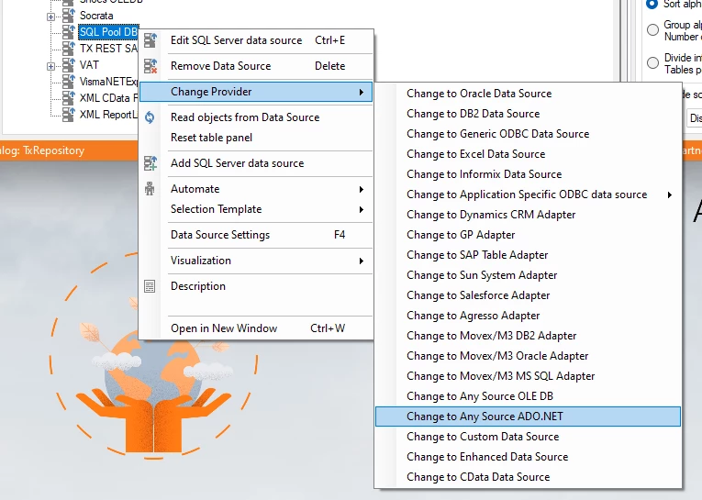Select the VAT tree item label

pyautogui.click(x=89, y=65)
